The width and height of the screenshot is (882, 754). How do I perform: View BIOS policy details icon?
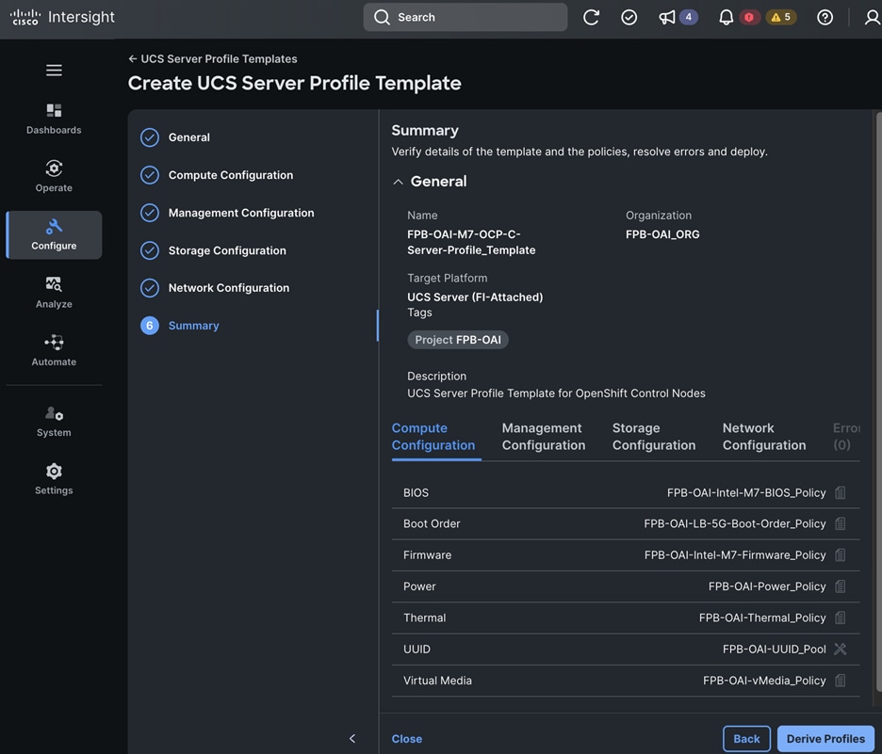click(x=841, y=492)
